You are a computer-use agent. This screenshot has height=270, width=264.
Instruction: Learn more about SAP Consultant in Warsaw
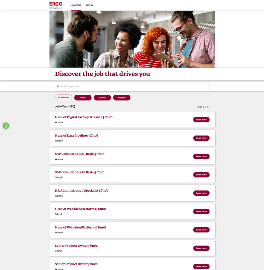(x=201, y=156)
